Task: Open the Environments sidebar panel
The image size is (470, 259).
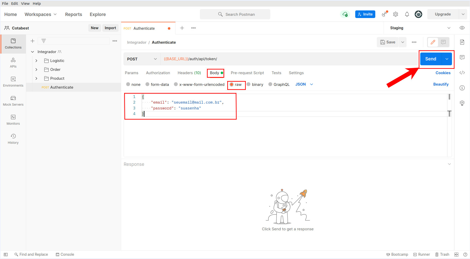Action: click(x=13, y=82)
